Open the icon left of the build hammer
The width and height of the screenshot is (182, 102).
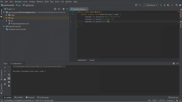coord(136,5)
